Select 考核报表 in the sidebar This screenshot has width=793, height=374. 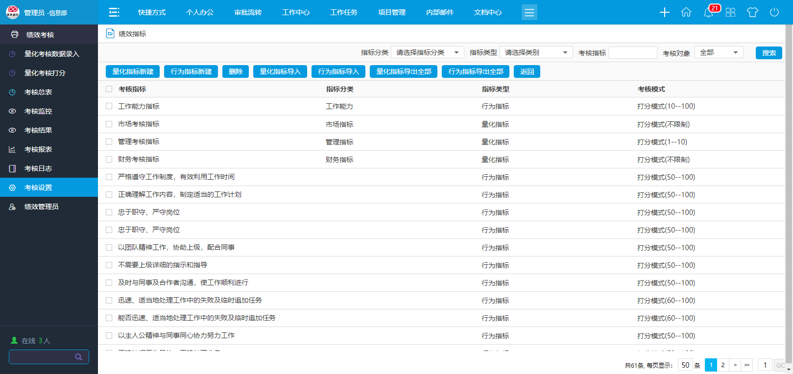pyautogui.click(x=38, y=149)
